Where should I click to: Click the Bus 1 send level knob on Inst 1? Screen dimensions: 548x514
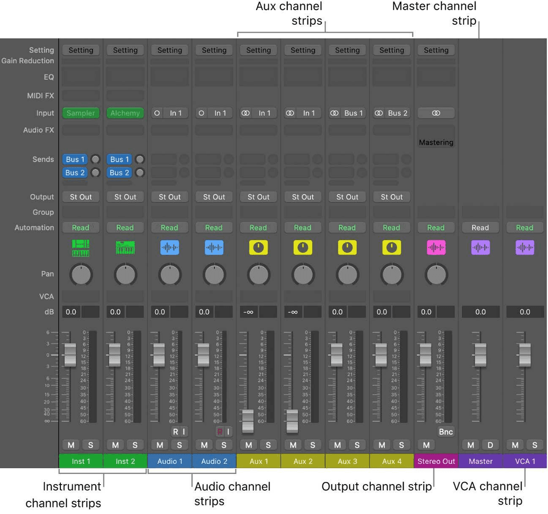pos(95,159)
